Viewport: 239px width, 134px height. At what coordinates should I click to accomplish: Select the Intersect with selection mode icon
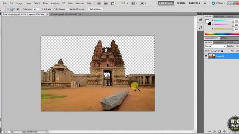tap(18, 9)
